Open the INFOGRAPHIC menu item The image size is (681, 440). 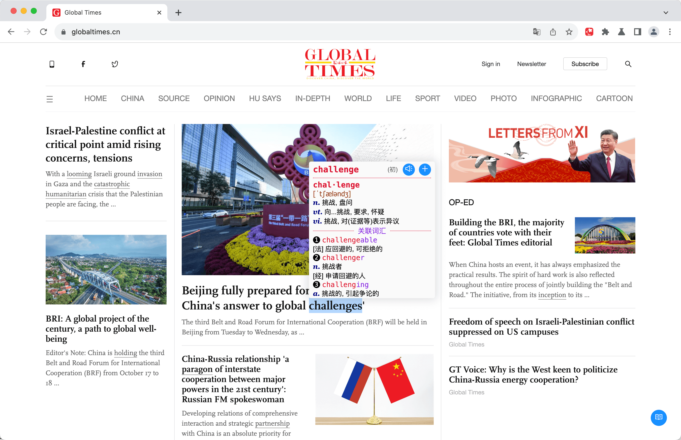point(556,98)
